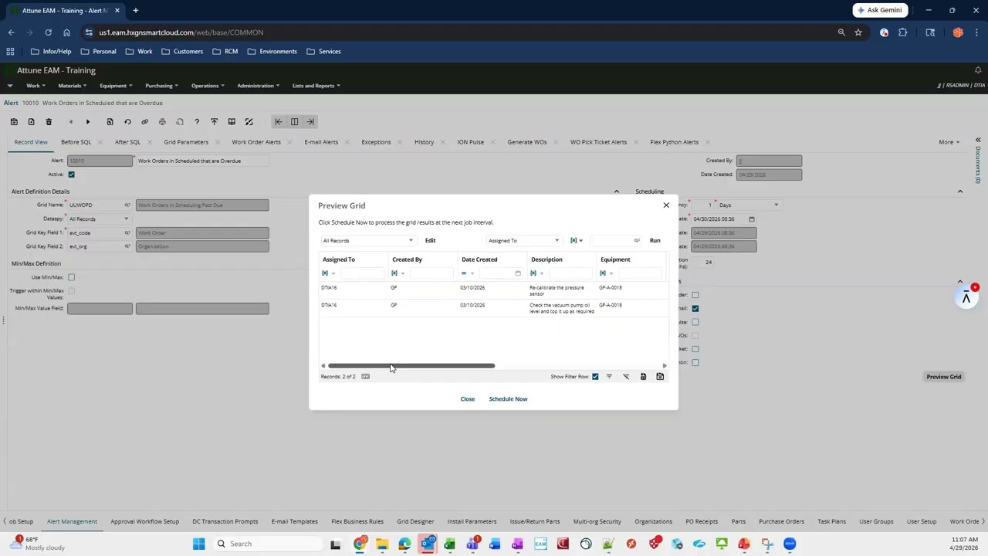Open the notifications bell icon

[x=978, y=70]
